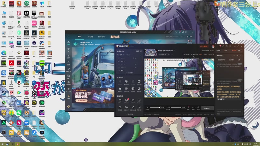Open 任务中心 tab in Perfect World Arena
Image resolution: width=260 pixels, height=146 pixels.
coord(102,37)
